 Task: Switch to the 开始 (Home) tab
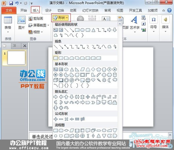click(23, 10)
